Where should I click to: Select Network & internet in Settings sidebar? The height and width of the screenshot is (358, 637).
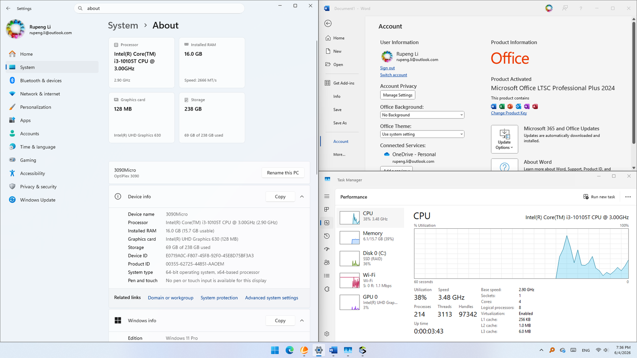[52, 94]
